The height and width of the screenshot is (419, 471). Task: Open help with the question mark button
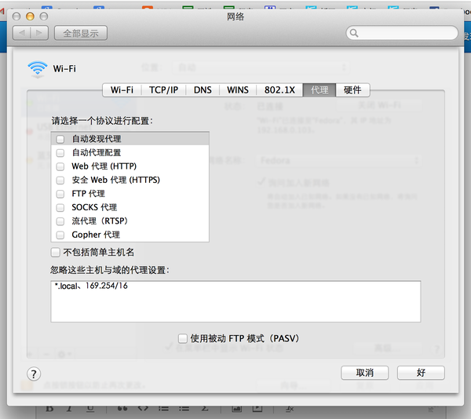(34, 374)
